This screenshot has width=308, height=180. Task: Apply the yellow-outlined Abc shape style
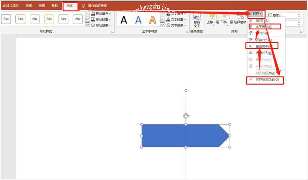[x=49, y=19]
